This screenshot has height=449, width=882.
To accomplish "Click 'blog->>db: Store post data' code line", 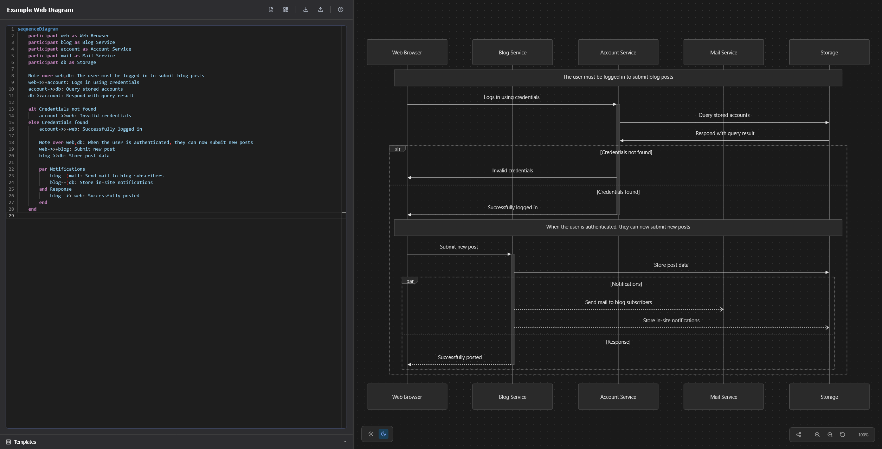I will tap(74, 156).
